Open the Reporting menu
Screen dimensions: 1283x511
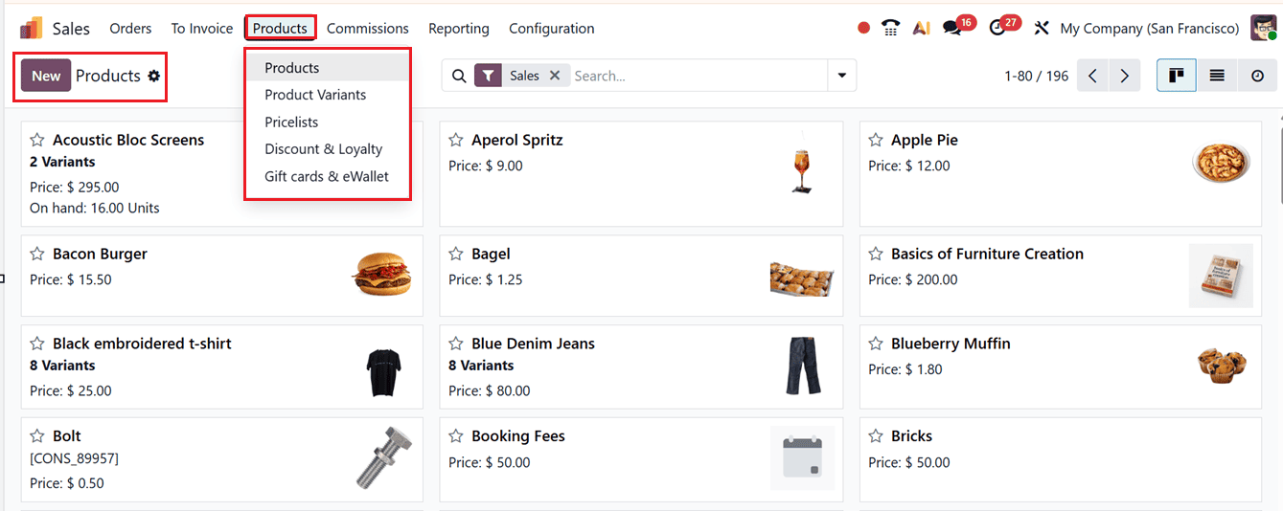(x=459, y=29)
